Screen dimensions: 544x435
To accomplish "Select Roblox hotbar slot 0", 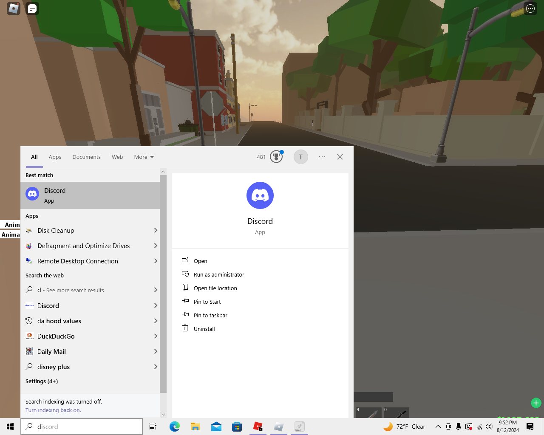I will coord(396,412).
